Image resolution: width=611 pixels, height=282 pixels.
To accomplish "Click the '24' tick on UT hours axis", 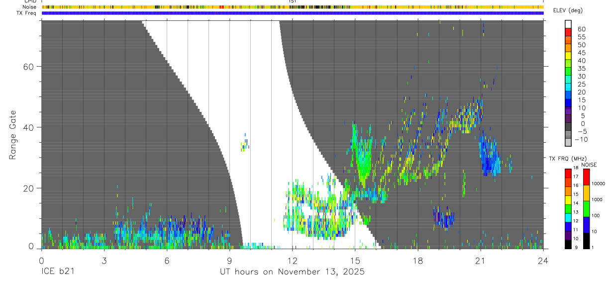I will [x=543, y=260].
